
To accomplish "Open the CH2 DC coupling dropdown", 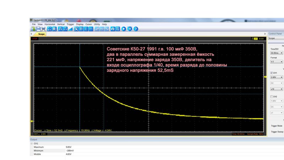I will pos(277,107).
